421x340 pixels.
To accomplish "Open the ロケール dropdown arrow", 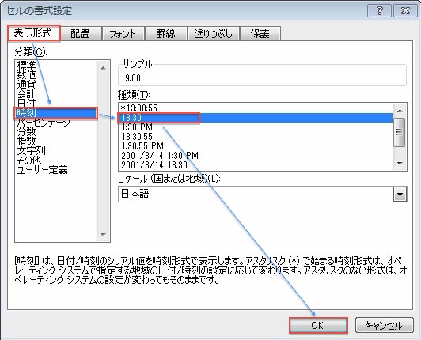I will pos(400,195).
